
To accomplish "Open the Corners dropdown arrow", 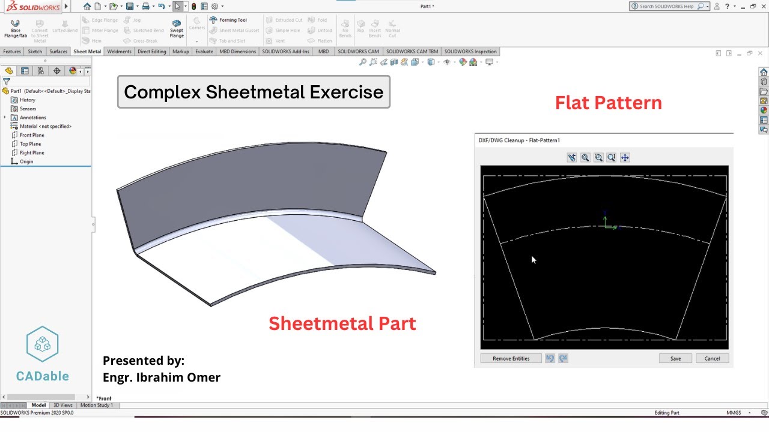I will pyautogui.click(x=197, y=41).
